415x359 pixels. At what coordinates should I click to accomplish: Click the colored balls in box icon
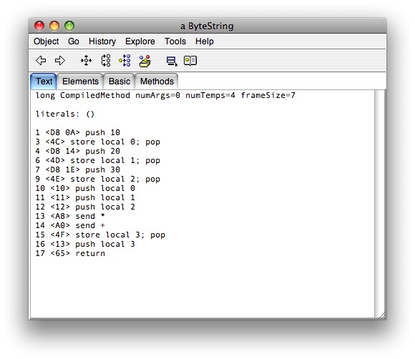pyautogui.click(x=145, y=61)
